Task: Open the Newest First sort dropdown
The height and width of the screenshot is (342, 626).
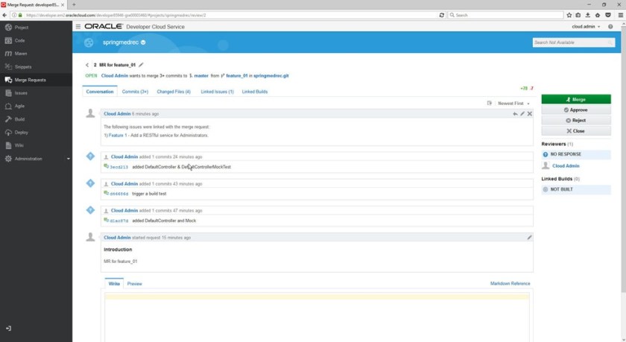Action: [513, 104]
